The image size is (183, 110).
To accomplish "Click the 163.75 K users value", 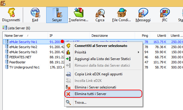I will (x=160, y=42).
